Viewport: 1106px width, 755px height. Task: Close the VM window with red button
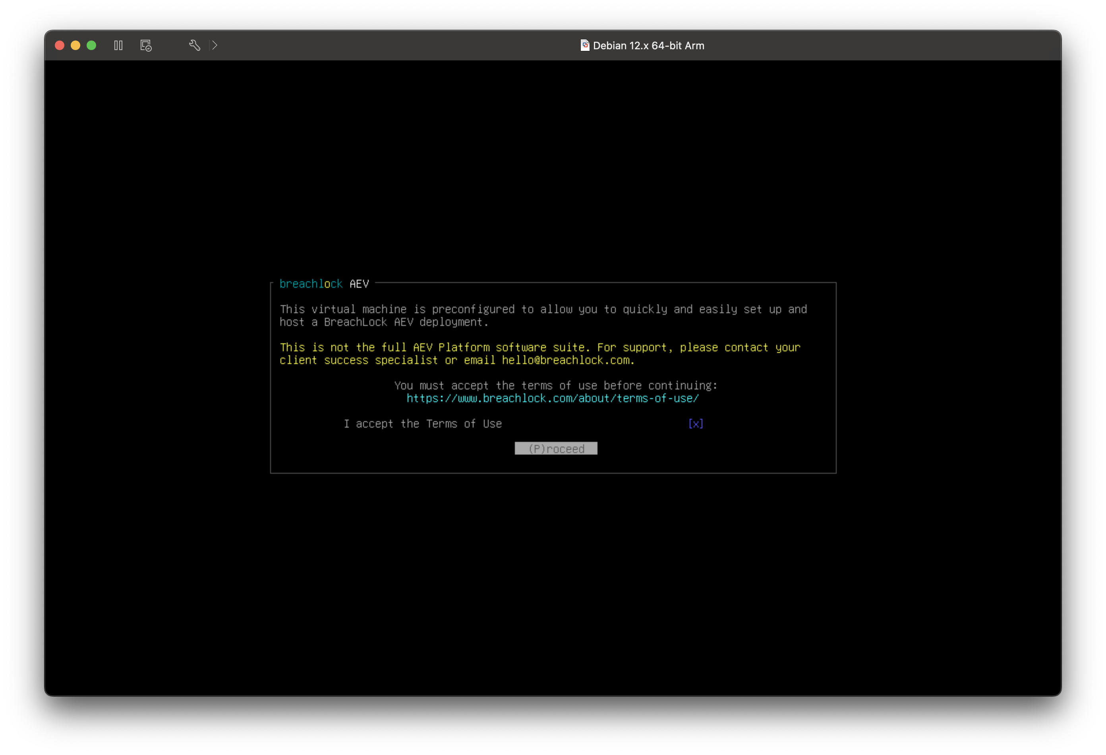click(x=60, y=45)
